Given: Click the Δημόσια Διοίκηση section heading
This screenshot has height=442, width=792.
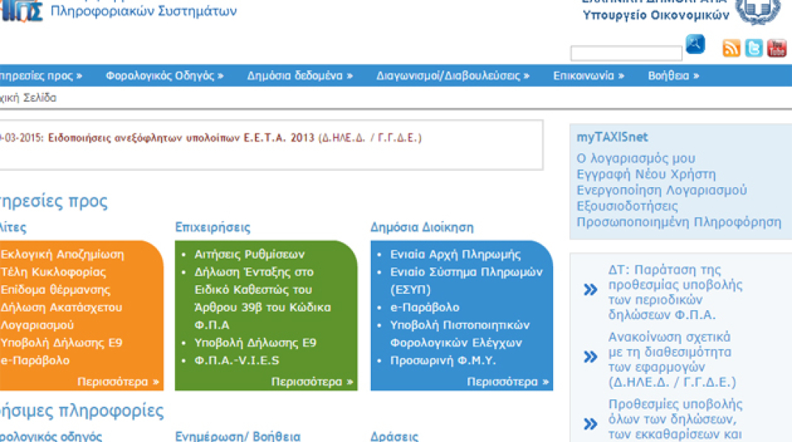Looking at the screenshot, I should pyautogui.click(x=422, y=228).
